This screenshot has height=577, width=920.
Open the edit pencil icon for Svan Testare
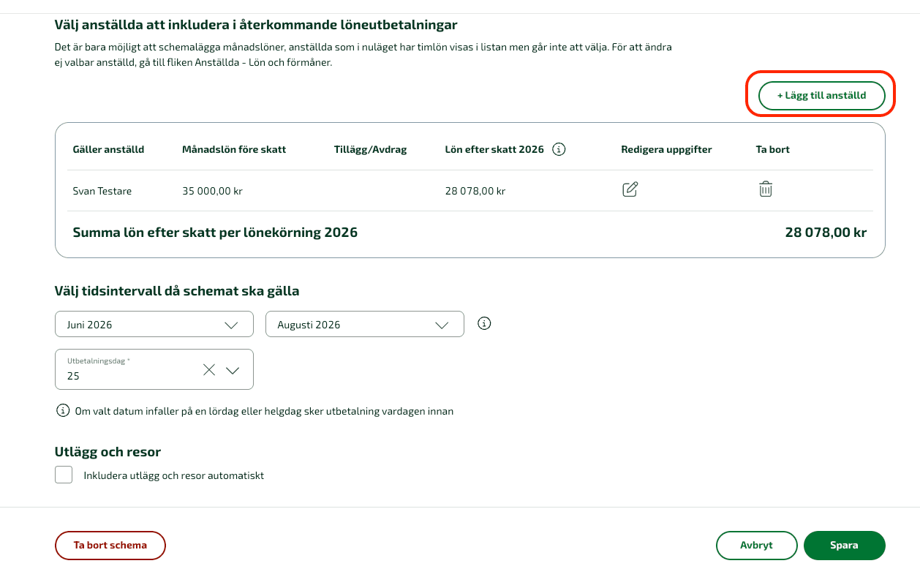click(630, 189)
